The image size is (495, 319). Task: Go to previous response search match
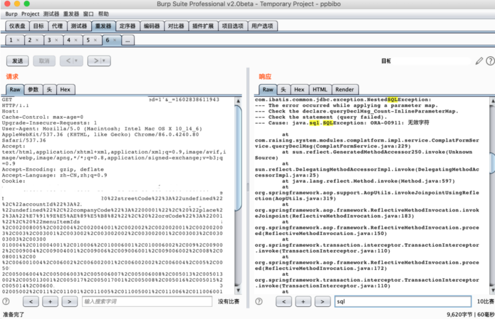tap(284, 302)
